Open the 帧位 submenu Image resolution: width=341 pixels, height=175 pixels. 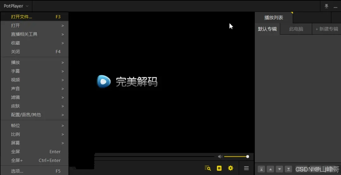[35, 125]
